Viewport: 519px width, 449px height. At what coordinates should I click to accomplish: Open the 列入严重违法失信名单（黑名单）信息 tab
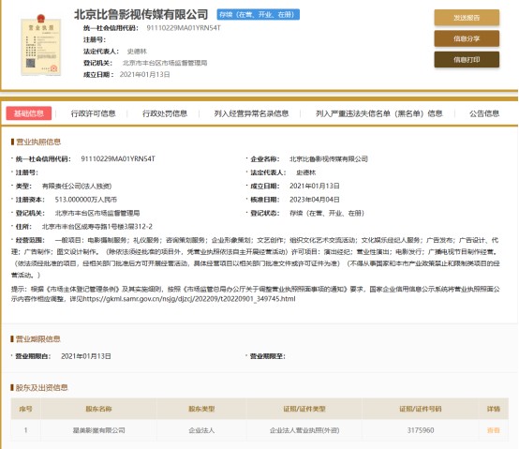coord(379,113)
